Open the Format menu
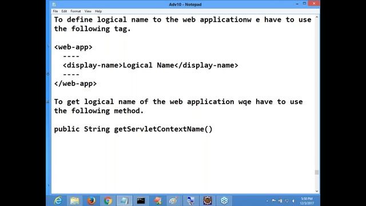366x206 pixels. click(x=75, y=11)
